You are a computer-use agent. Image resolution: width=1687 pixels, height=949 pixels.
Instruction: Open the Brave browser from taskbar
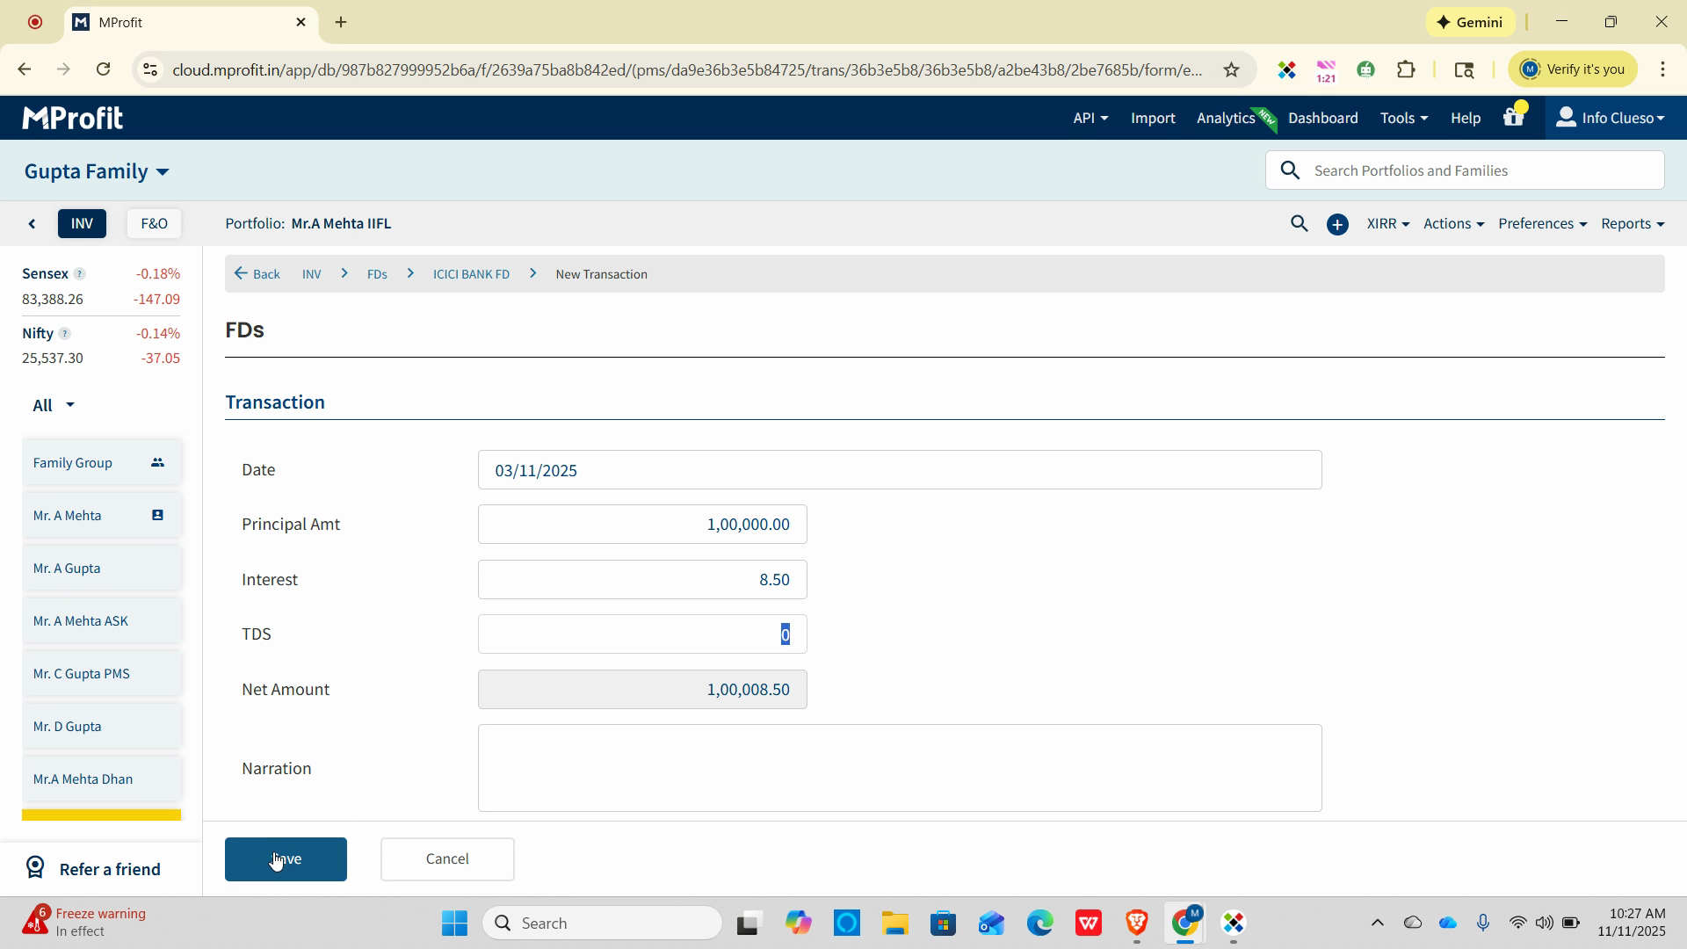tap(1136, 924)
